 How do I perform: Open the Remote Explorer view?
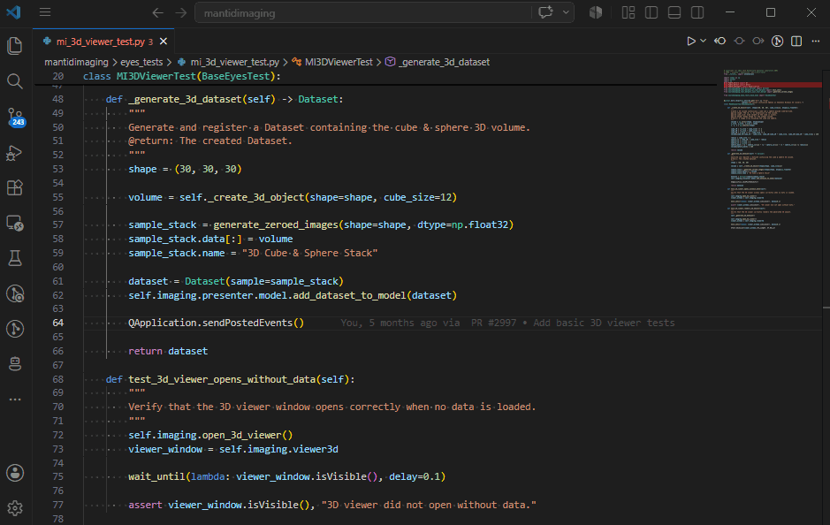pyautogui.click(x=15, y=223)
